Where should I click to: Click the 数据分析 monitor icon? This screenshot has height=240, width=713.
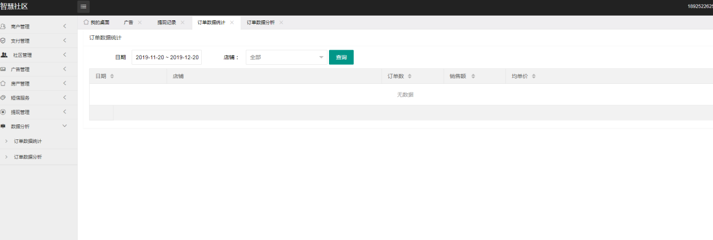[3, 126]
